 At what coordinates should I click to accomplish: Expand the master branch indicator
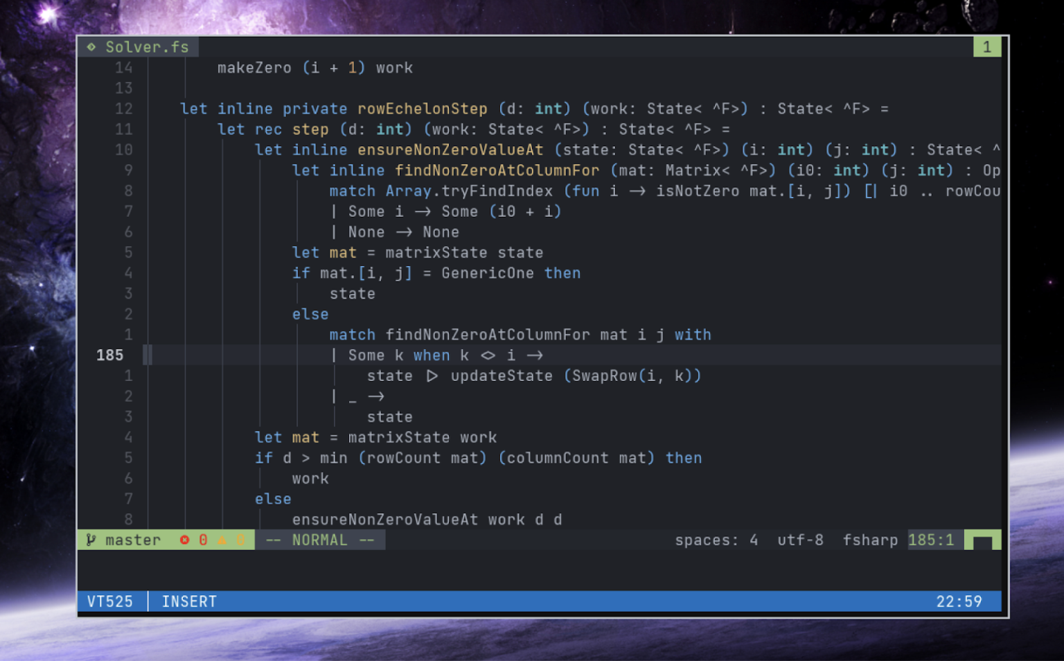[x=133, y=540]
